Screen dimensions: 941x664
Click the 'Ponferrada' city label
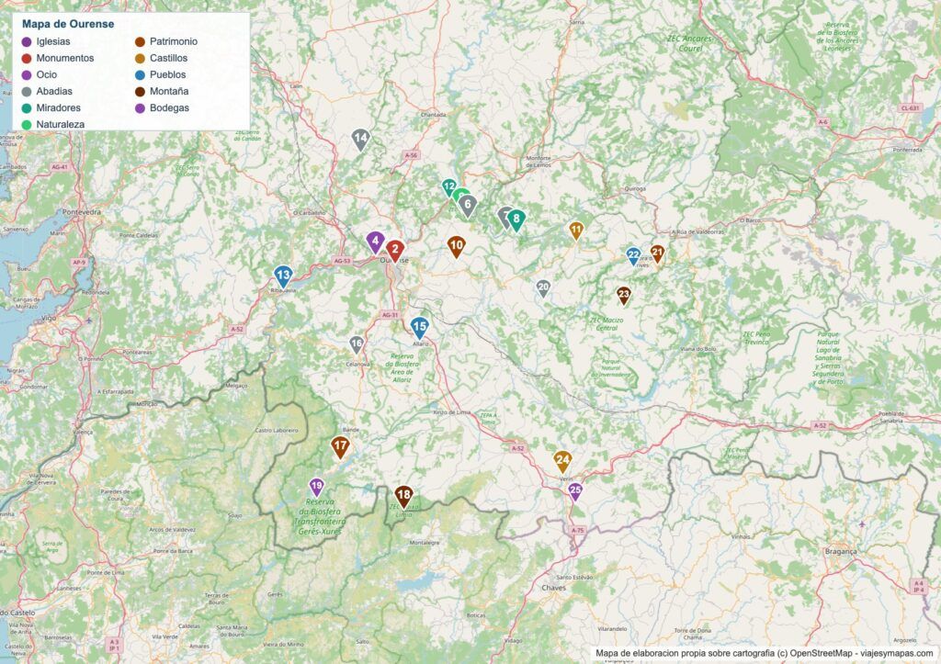[x=907, y=150]
